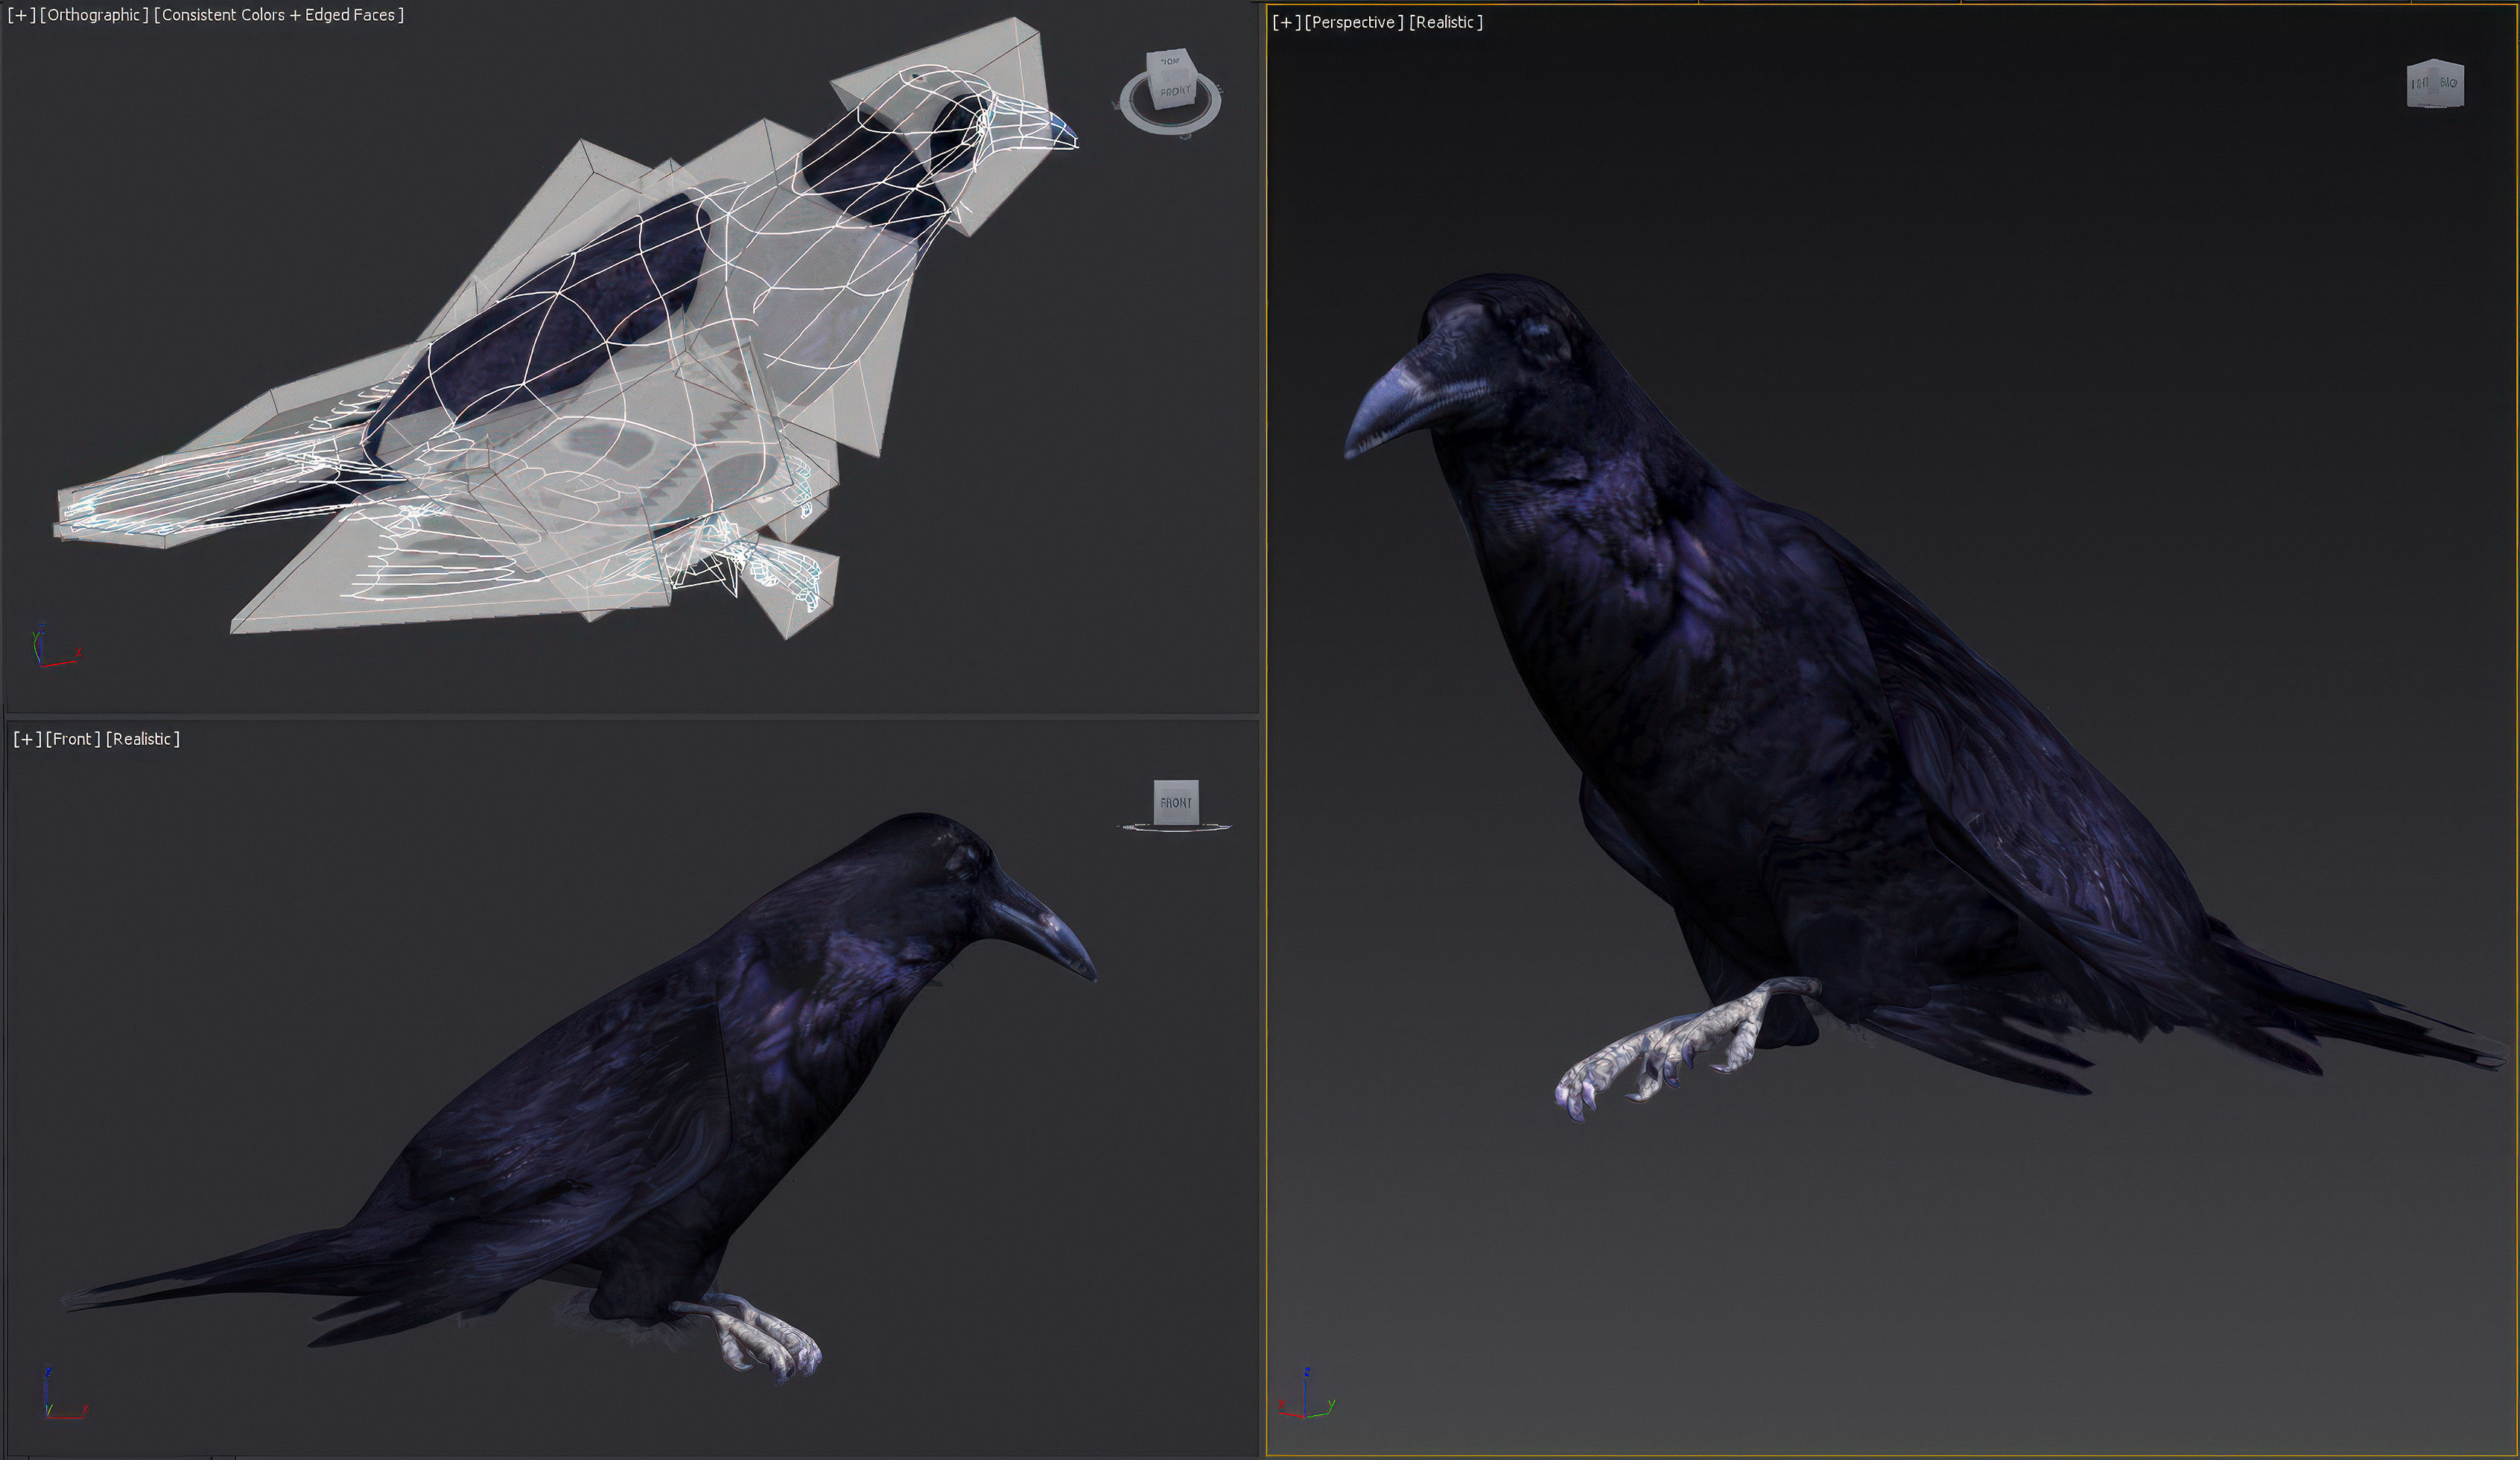This screenshot has height=1460, width=2520.
Task: Open [+] menu in Orthographic viewport
Action: pos(21,15)
